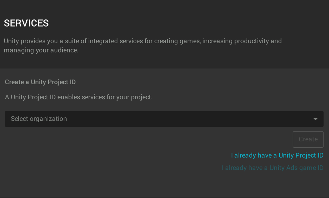Click the SERVICES heading

pyautogui.click(x=26, y=23)
